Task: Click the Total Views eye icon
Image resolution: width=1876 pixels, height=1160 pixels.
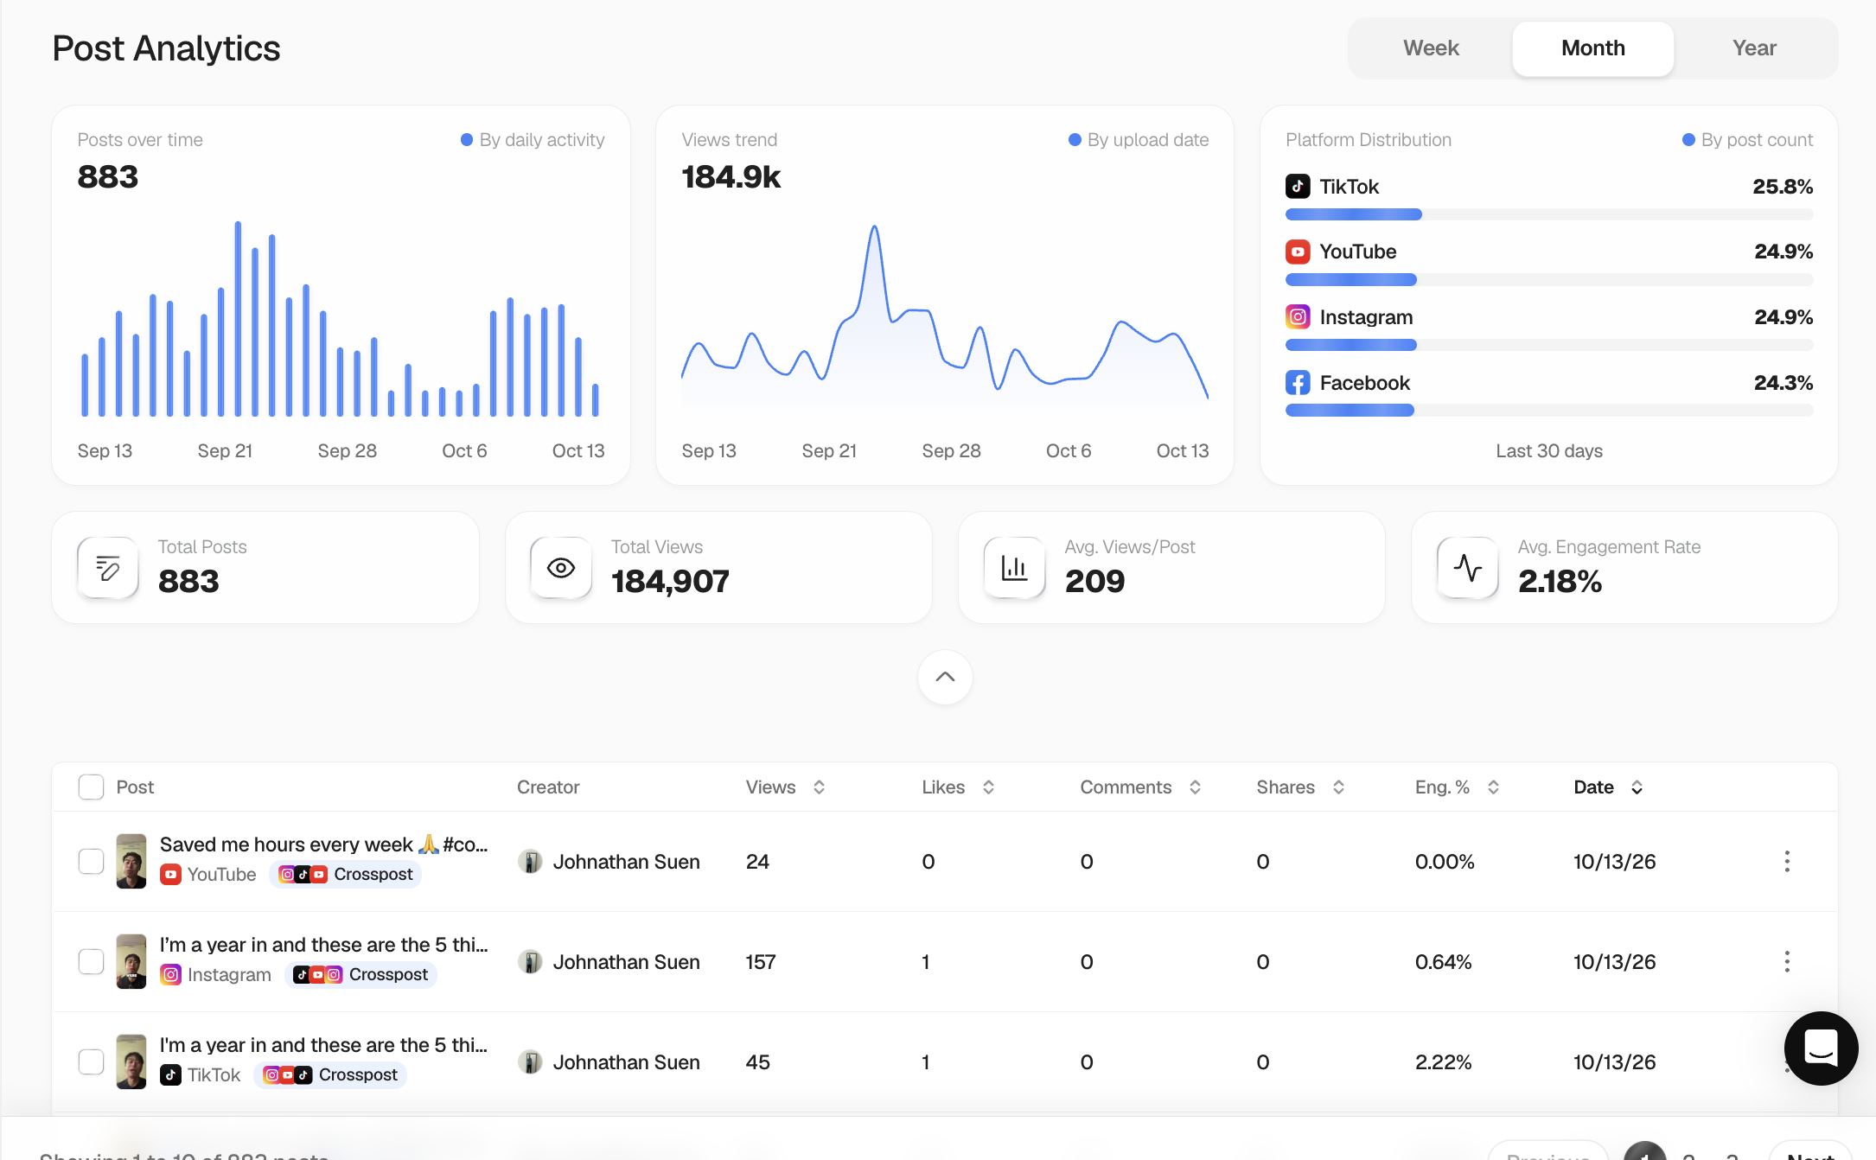Action: pyautogui.click(x=561, y=568)
